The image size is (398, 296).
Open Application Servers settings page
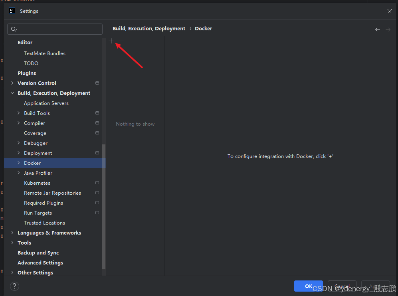tap(46, 103)
